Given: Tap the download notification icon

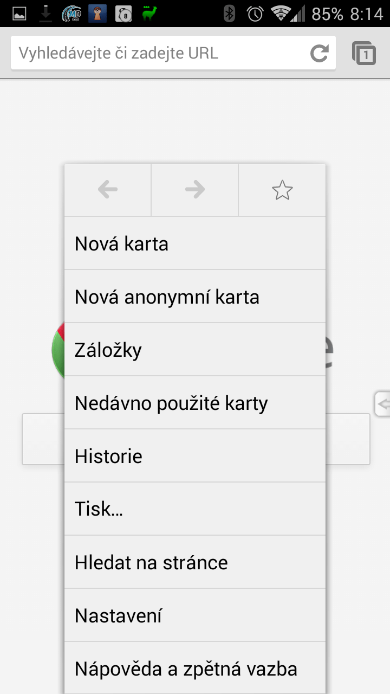Looking at the screenshot, I should 46,14.
